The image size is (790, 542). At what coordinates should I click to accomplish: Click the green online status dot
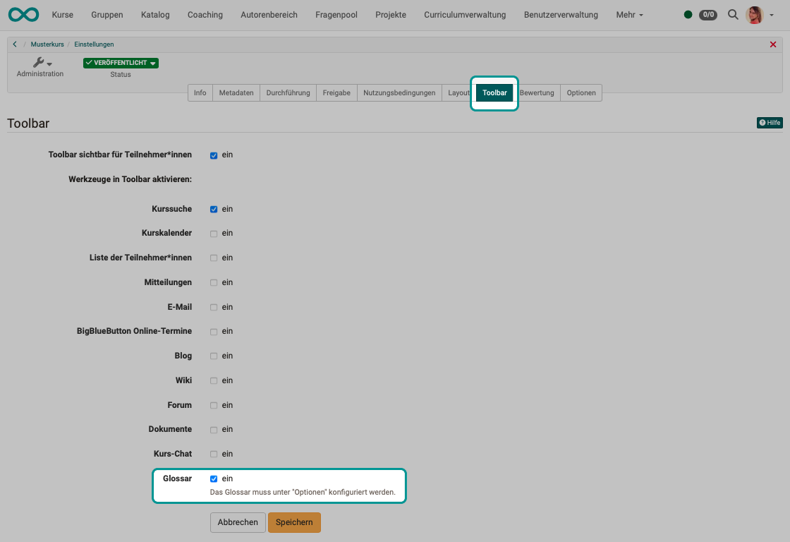[687, 14]
